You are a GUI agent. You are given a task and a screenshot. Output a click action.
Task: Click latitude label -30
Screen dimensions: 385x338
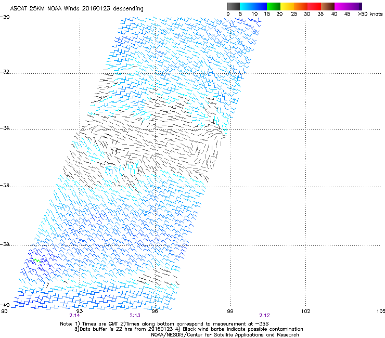[5, 17]
